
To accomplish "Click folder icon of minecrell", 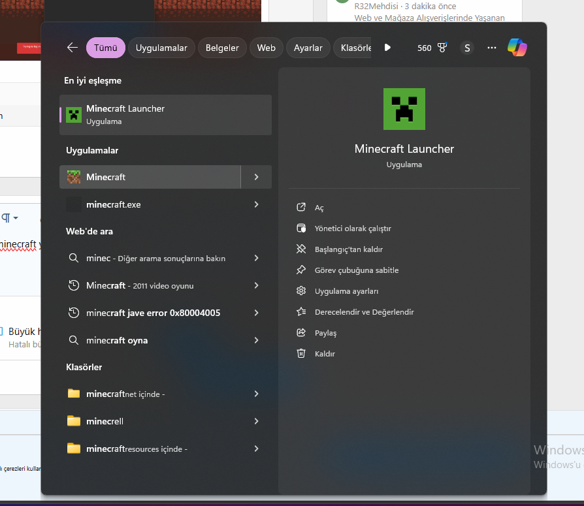I will pos(74,420).
